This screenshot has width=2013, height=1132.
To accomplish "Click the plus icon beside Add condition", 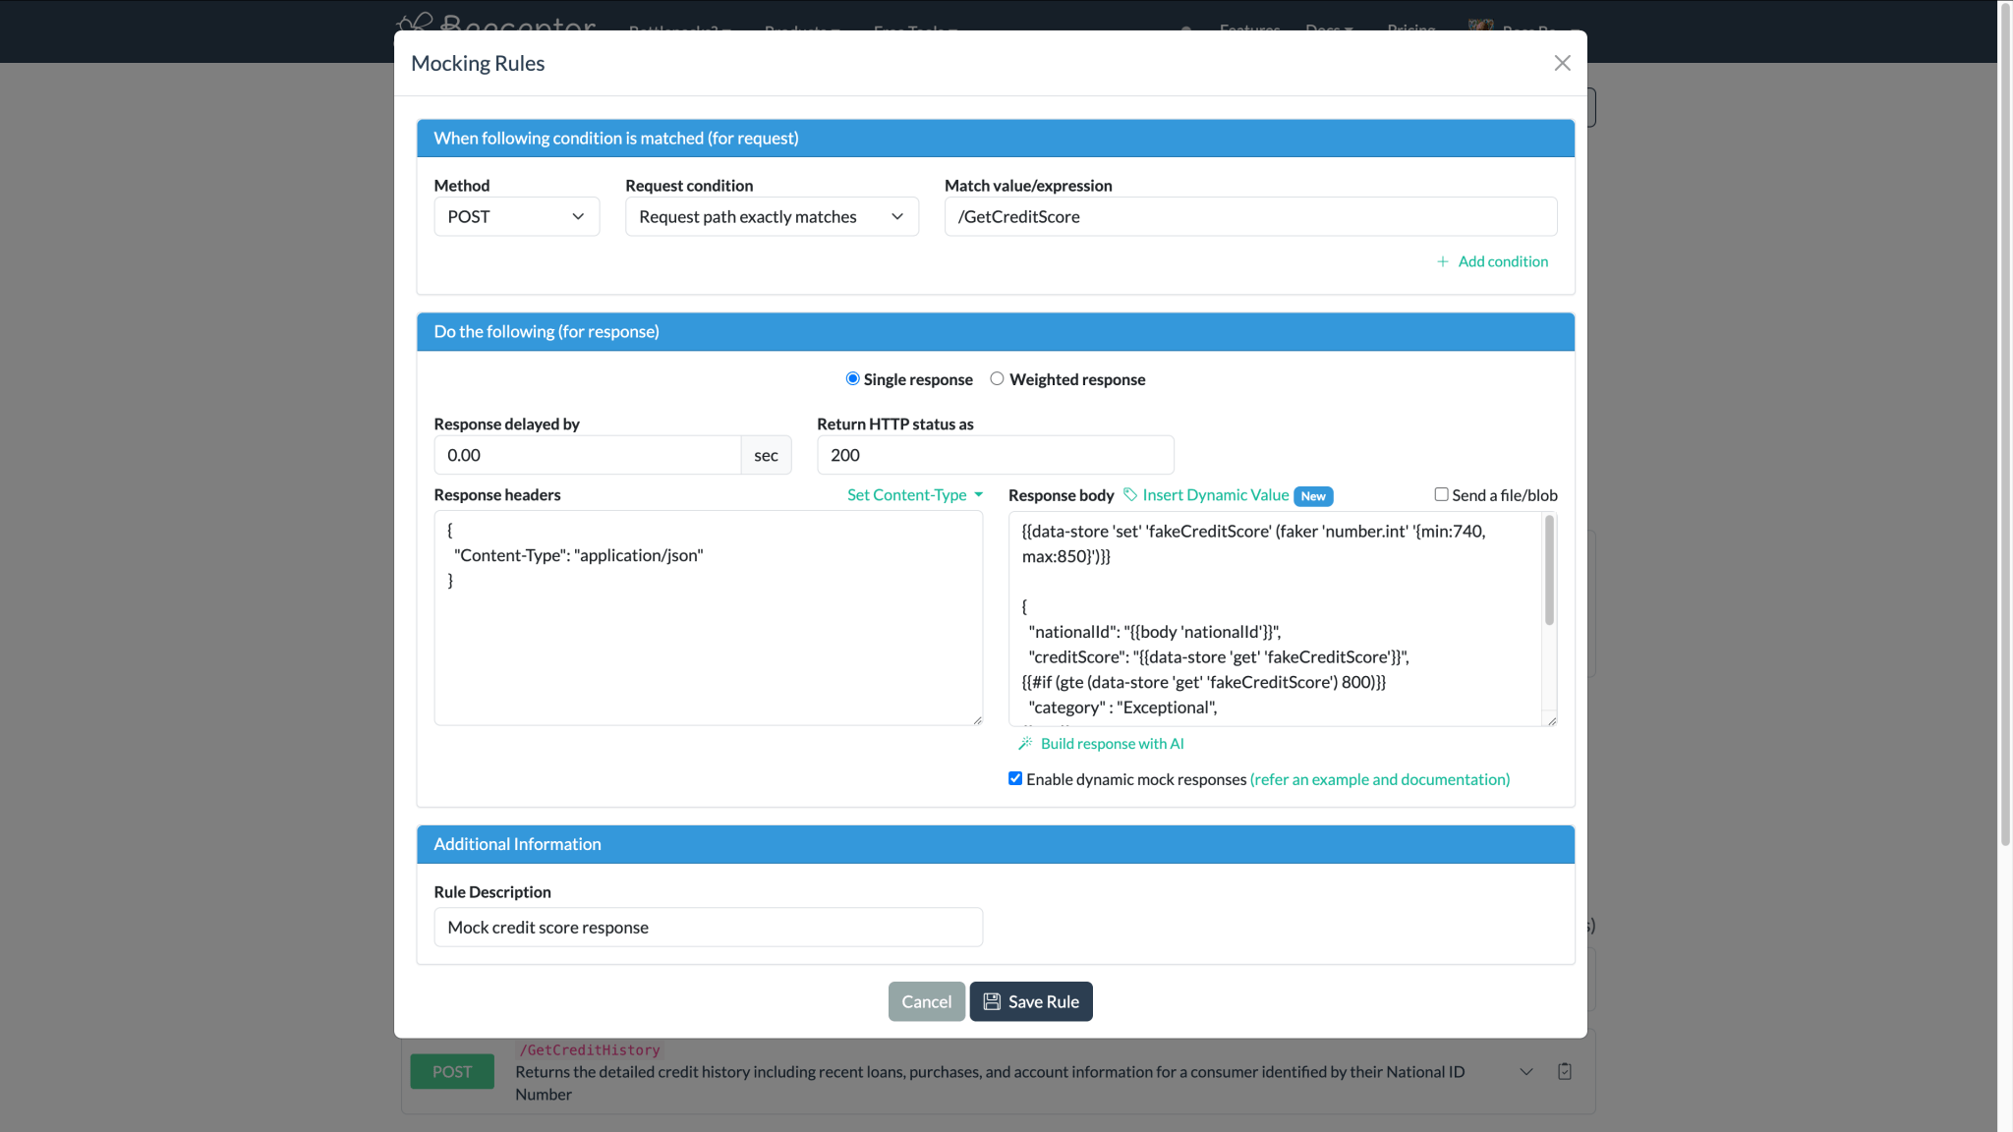I will tap(1442, 260).
